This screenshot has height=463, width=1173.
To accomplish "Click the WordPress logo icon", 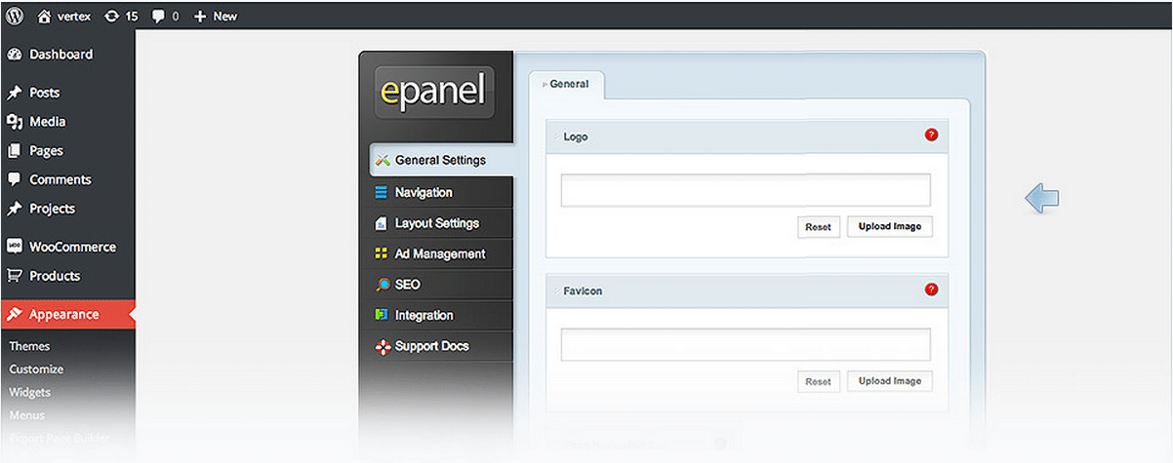I will (14, 16).
